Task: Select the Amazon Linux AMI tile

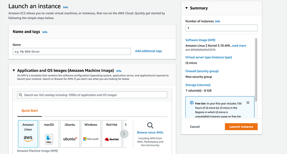Action: (28, 134)
